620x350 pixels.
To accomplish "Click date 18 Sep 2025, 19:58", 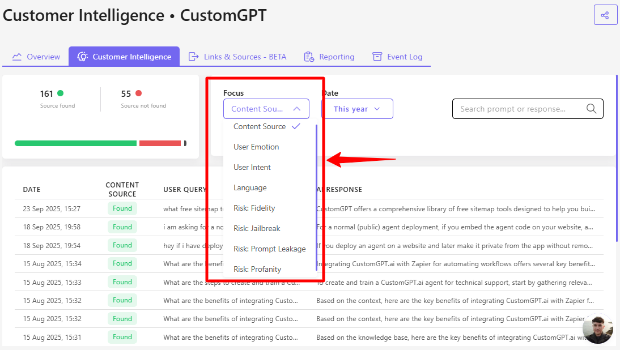I will click(52, 227).
